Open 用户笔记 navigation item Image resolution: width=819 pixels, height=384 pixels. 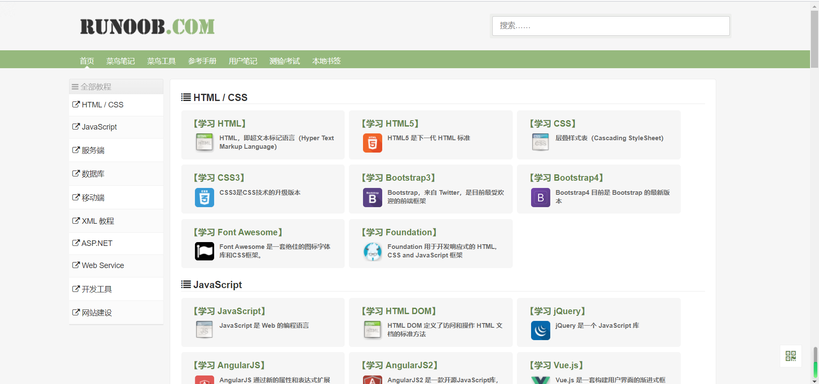click(x=243, y=61)
